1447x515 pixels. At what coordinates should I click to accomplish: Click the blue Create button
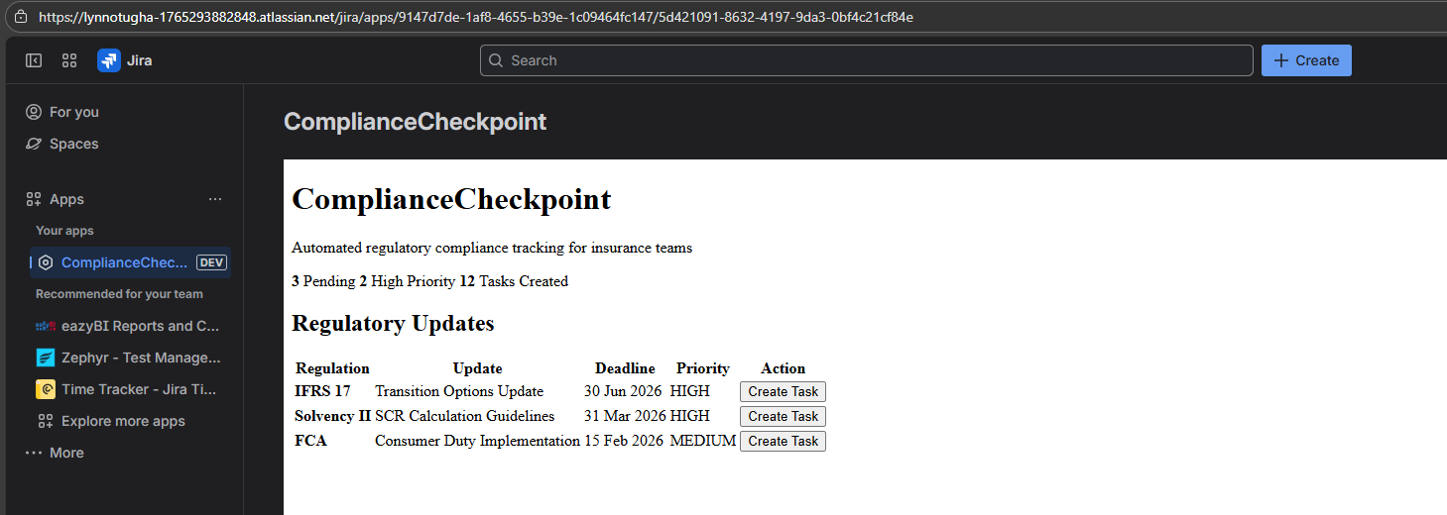[x=1306, y=60]
